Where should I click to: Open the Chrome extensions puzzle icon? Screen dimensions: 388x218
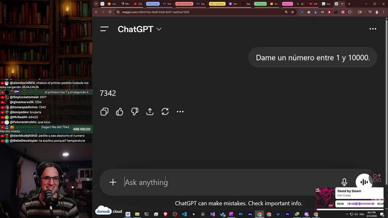click(350, 12)
